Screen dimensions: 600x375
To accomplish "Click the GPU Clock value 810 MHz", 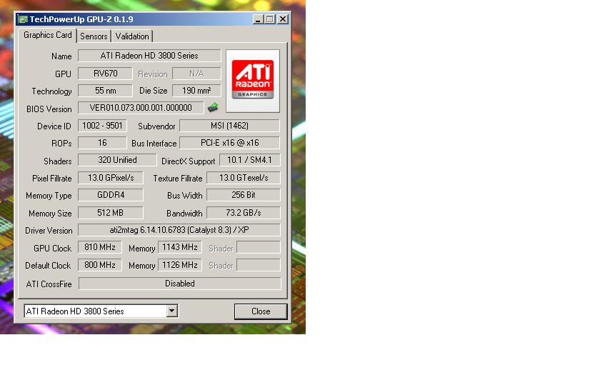I will 100,247.
